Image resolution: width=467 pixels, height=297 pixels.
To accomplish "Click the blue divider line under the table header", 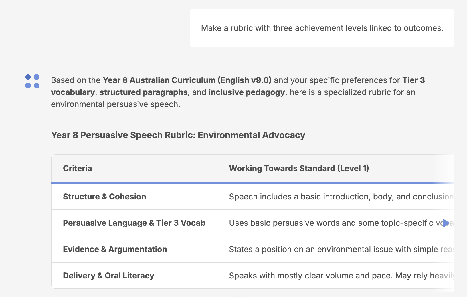I will [x=252, y=182].
